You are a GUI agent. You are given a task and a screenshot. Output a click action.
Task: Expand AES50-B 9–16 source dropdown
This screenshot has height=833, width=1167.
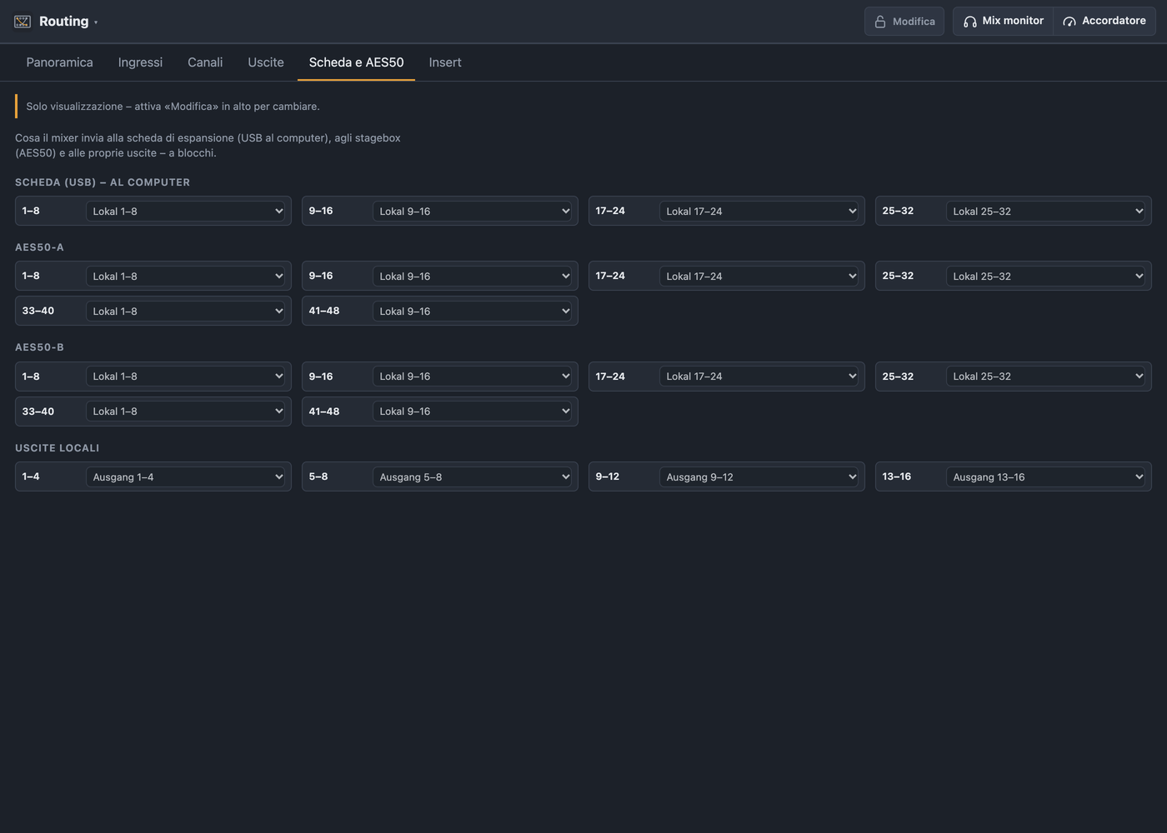click(473, 377)
